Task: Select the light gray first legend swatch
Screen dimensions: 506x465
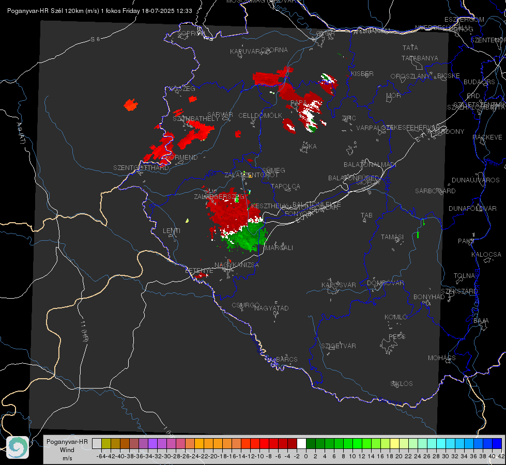Action: coord(97,443)
